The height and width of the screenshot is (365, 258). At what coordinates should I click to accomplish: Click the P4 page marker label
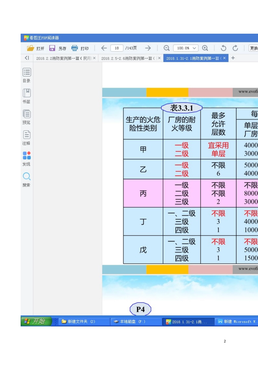(x=140, y=309)
